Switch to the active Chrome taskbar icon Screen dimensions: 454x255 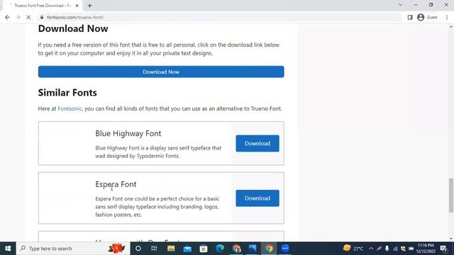pyautogui.click(x=269, y=249)
